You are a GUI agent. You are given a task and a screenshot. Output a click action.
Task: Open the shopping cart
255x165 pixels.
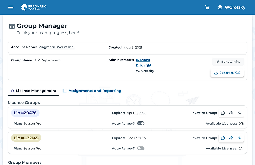207,7
